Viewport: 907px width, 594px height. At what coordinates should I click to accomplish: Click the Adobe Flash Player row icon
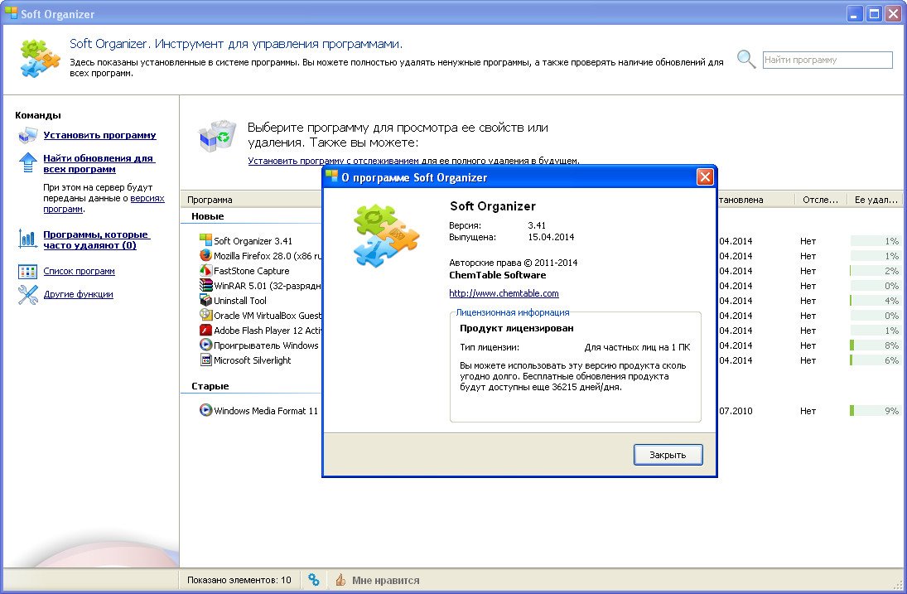(x=205, y=330)
